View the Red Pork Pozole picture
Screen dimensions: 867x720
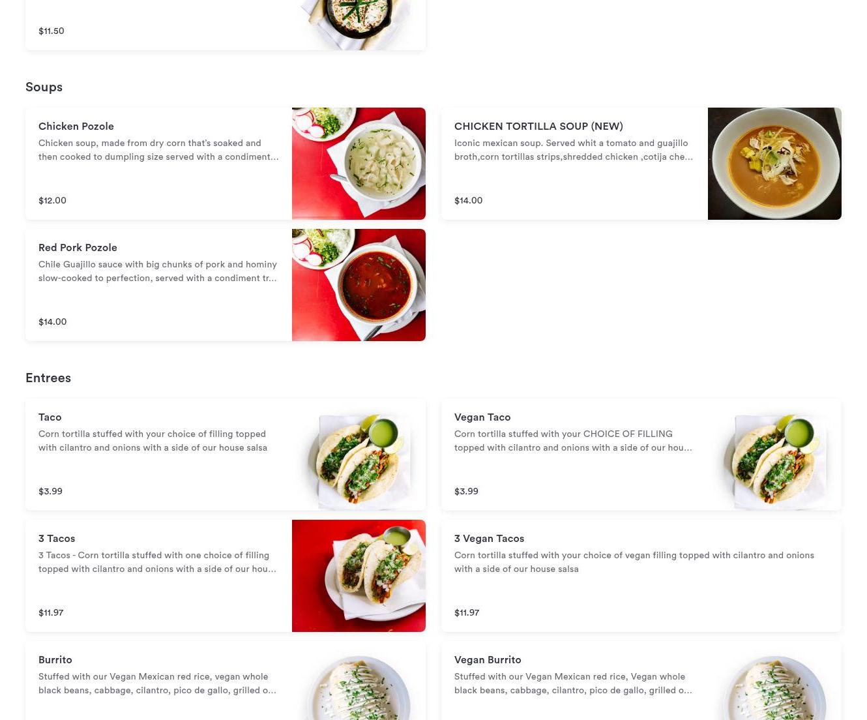pyautogui.click(x=359, y=285)
